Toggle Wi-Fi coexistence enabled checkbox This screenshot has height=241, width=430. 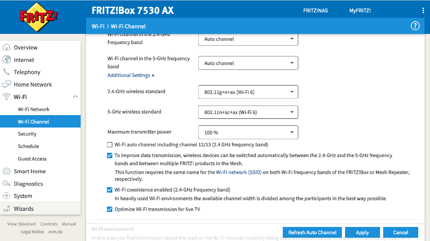110,190
